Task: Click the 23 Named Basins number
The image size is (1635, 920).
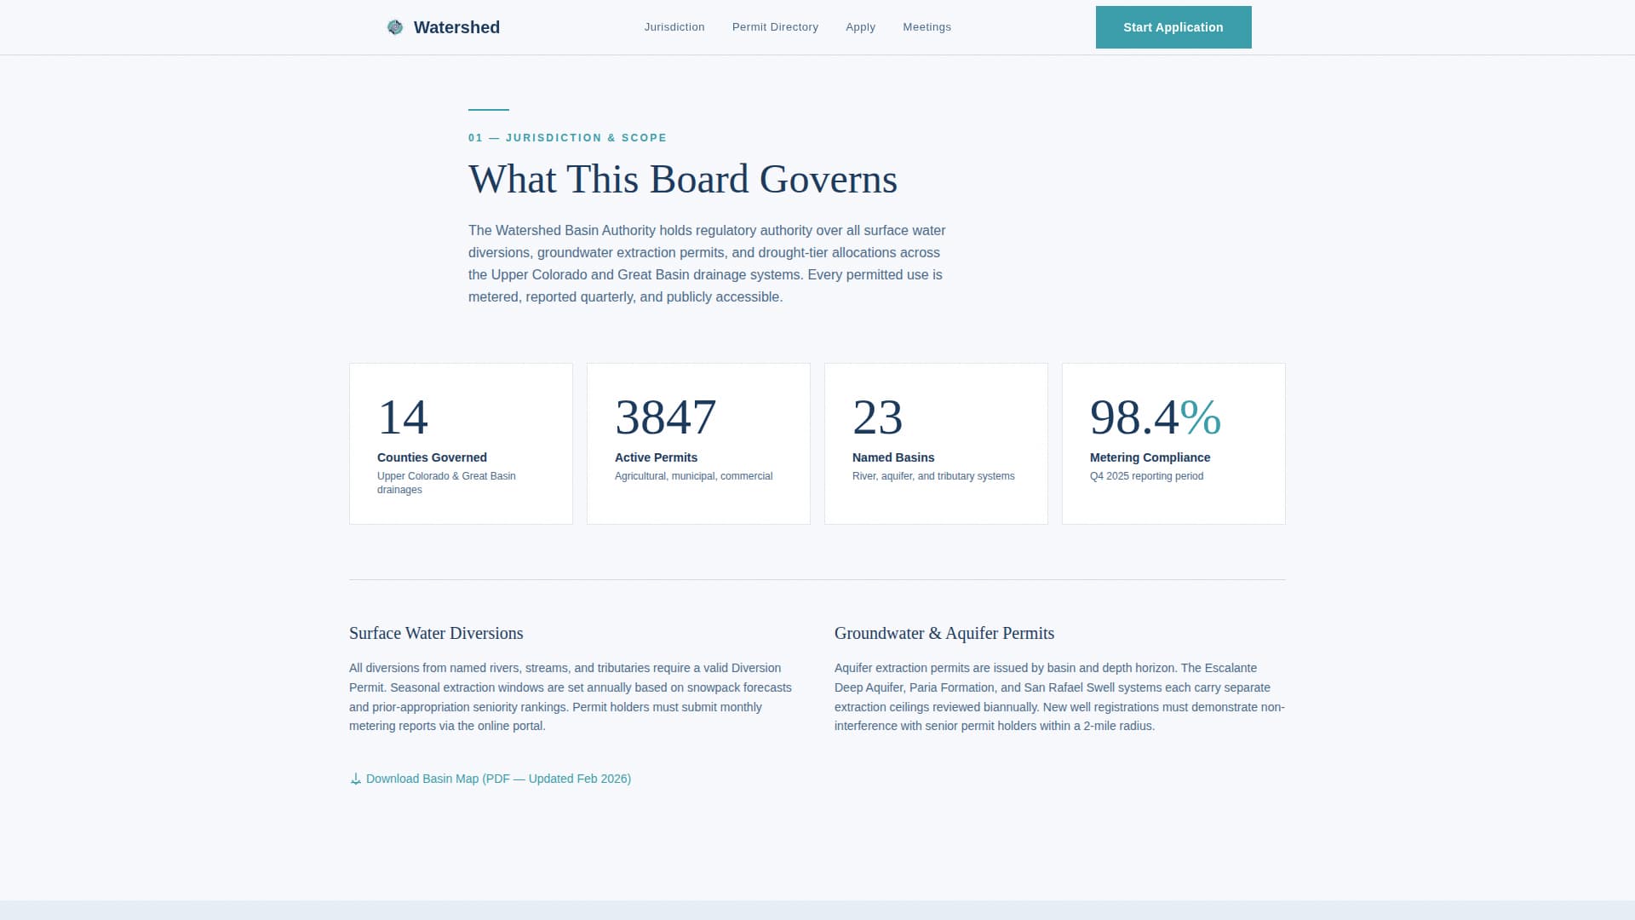Action: pos(877,417)
